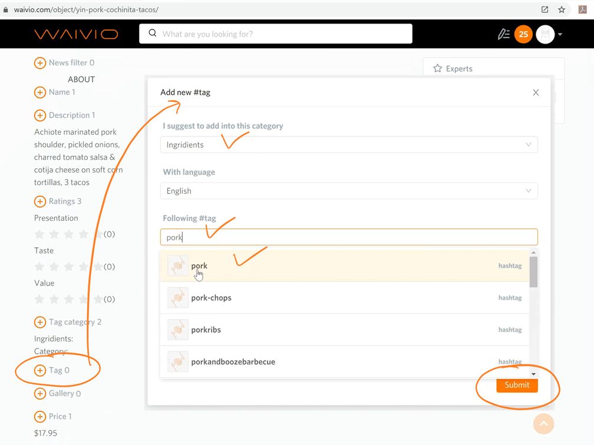Bookmark this page with the star icon
This screenshot has width=594, height=445.
(562, 9)
